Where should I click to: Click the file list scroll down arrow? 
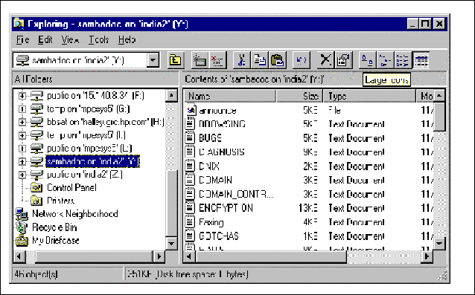[x=439, y=243]
